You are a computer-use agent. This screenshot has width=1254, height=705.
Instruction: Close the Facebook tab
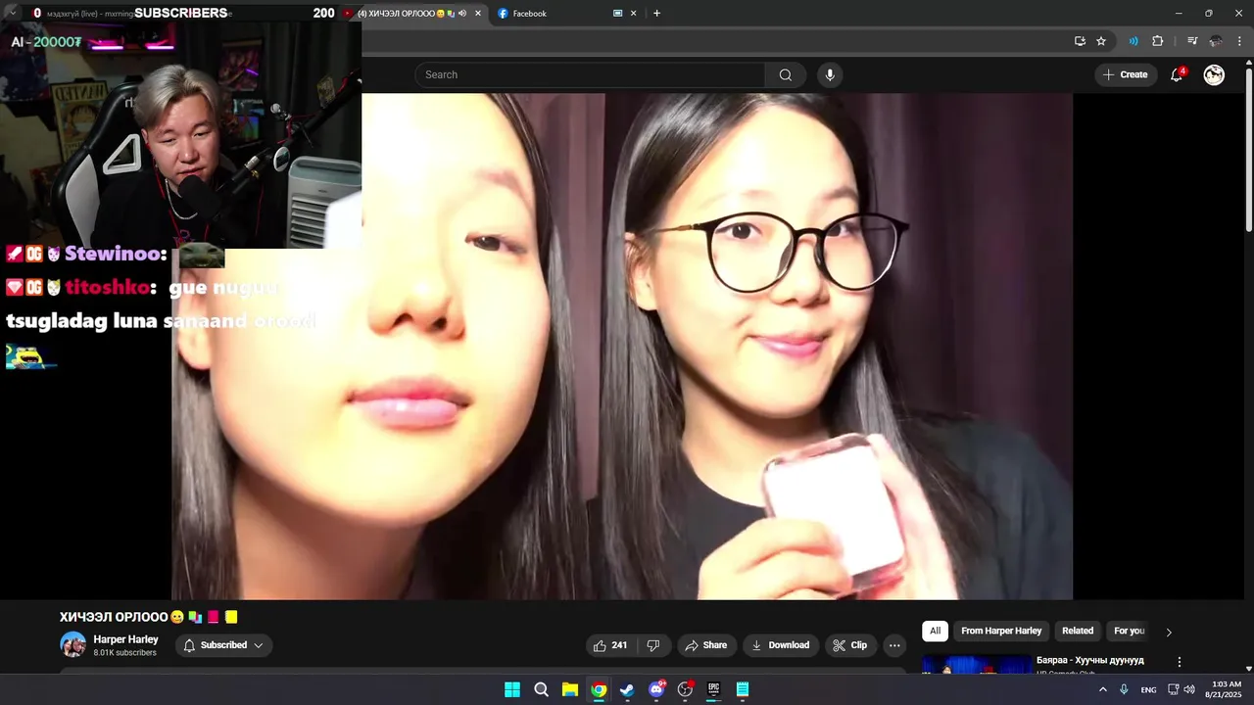(x=633, y=14)
